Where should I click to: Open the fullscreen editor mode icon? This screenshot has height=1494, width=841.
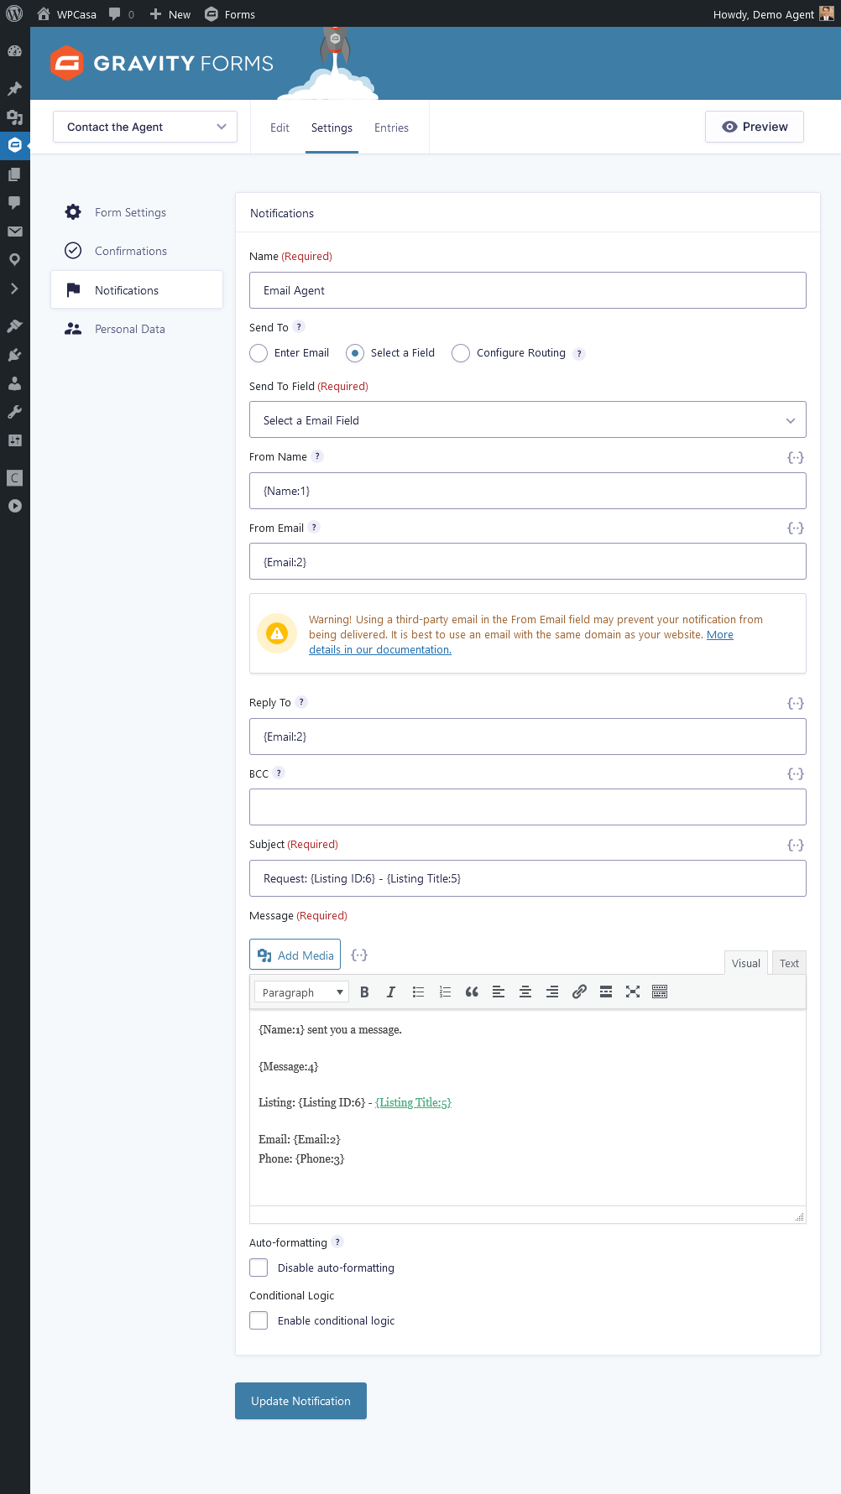pyautogui.click(x=633, y=992)
